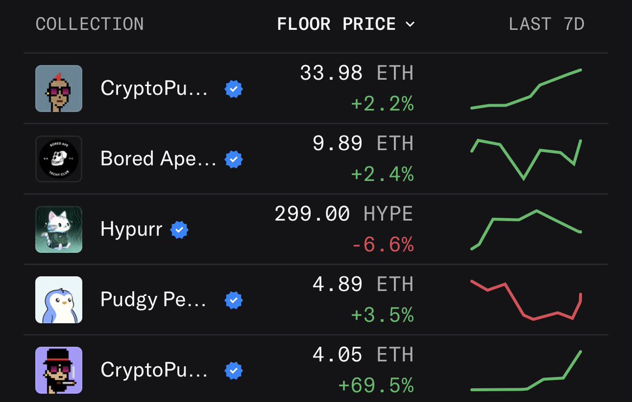Open the Pudgy Penguins penguin avatar
632x402 pixels.
(x=58, y=300)
